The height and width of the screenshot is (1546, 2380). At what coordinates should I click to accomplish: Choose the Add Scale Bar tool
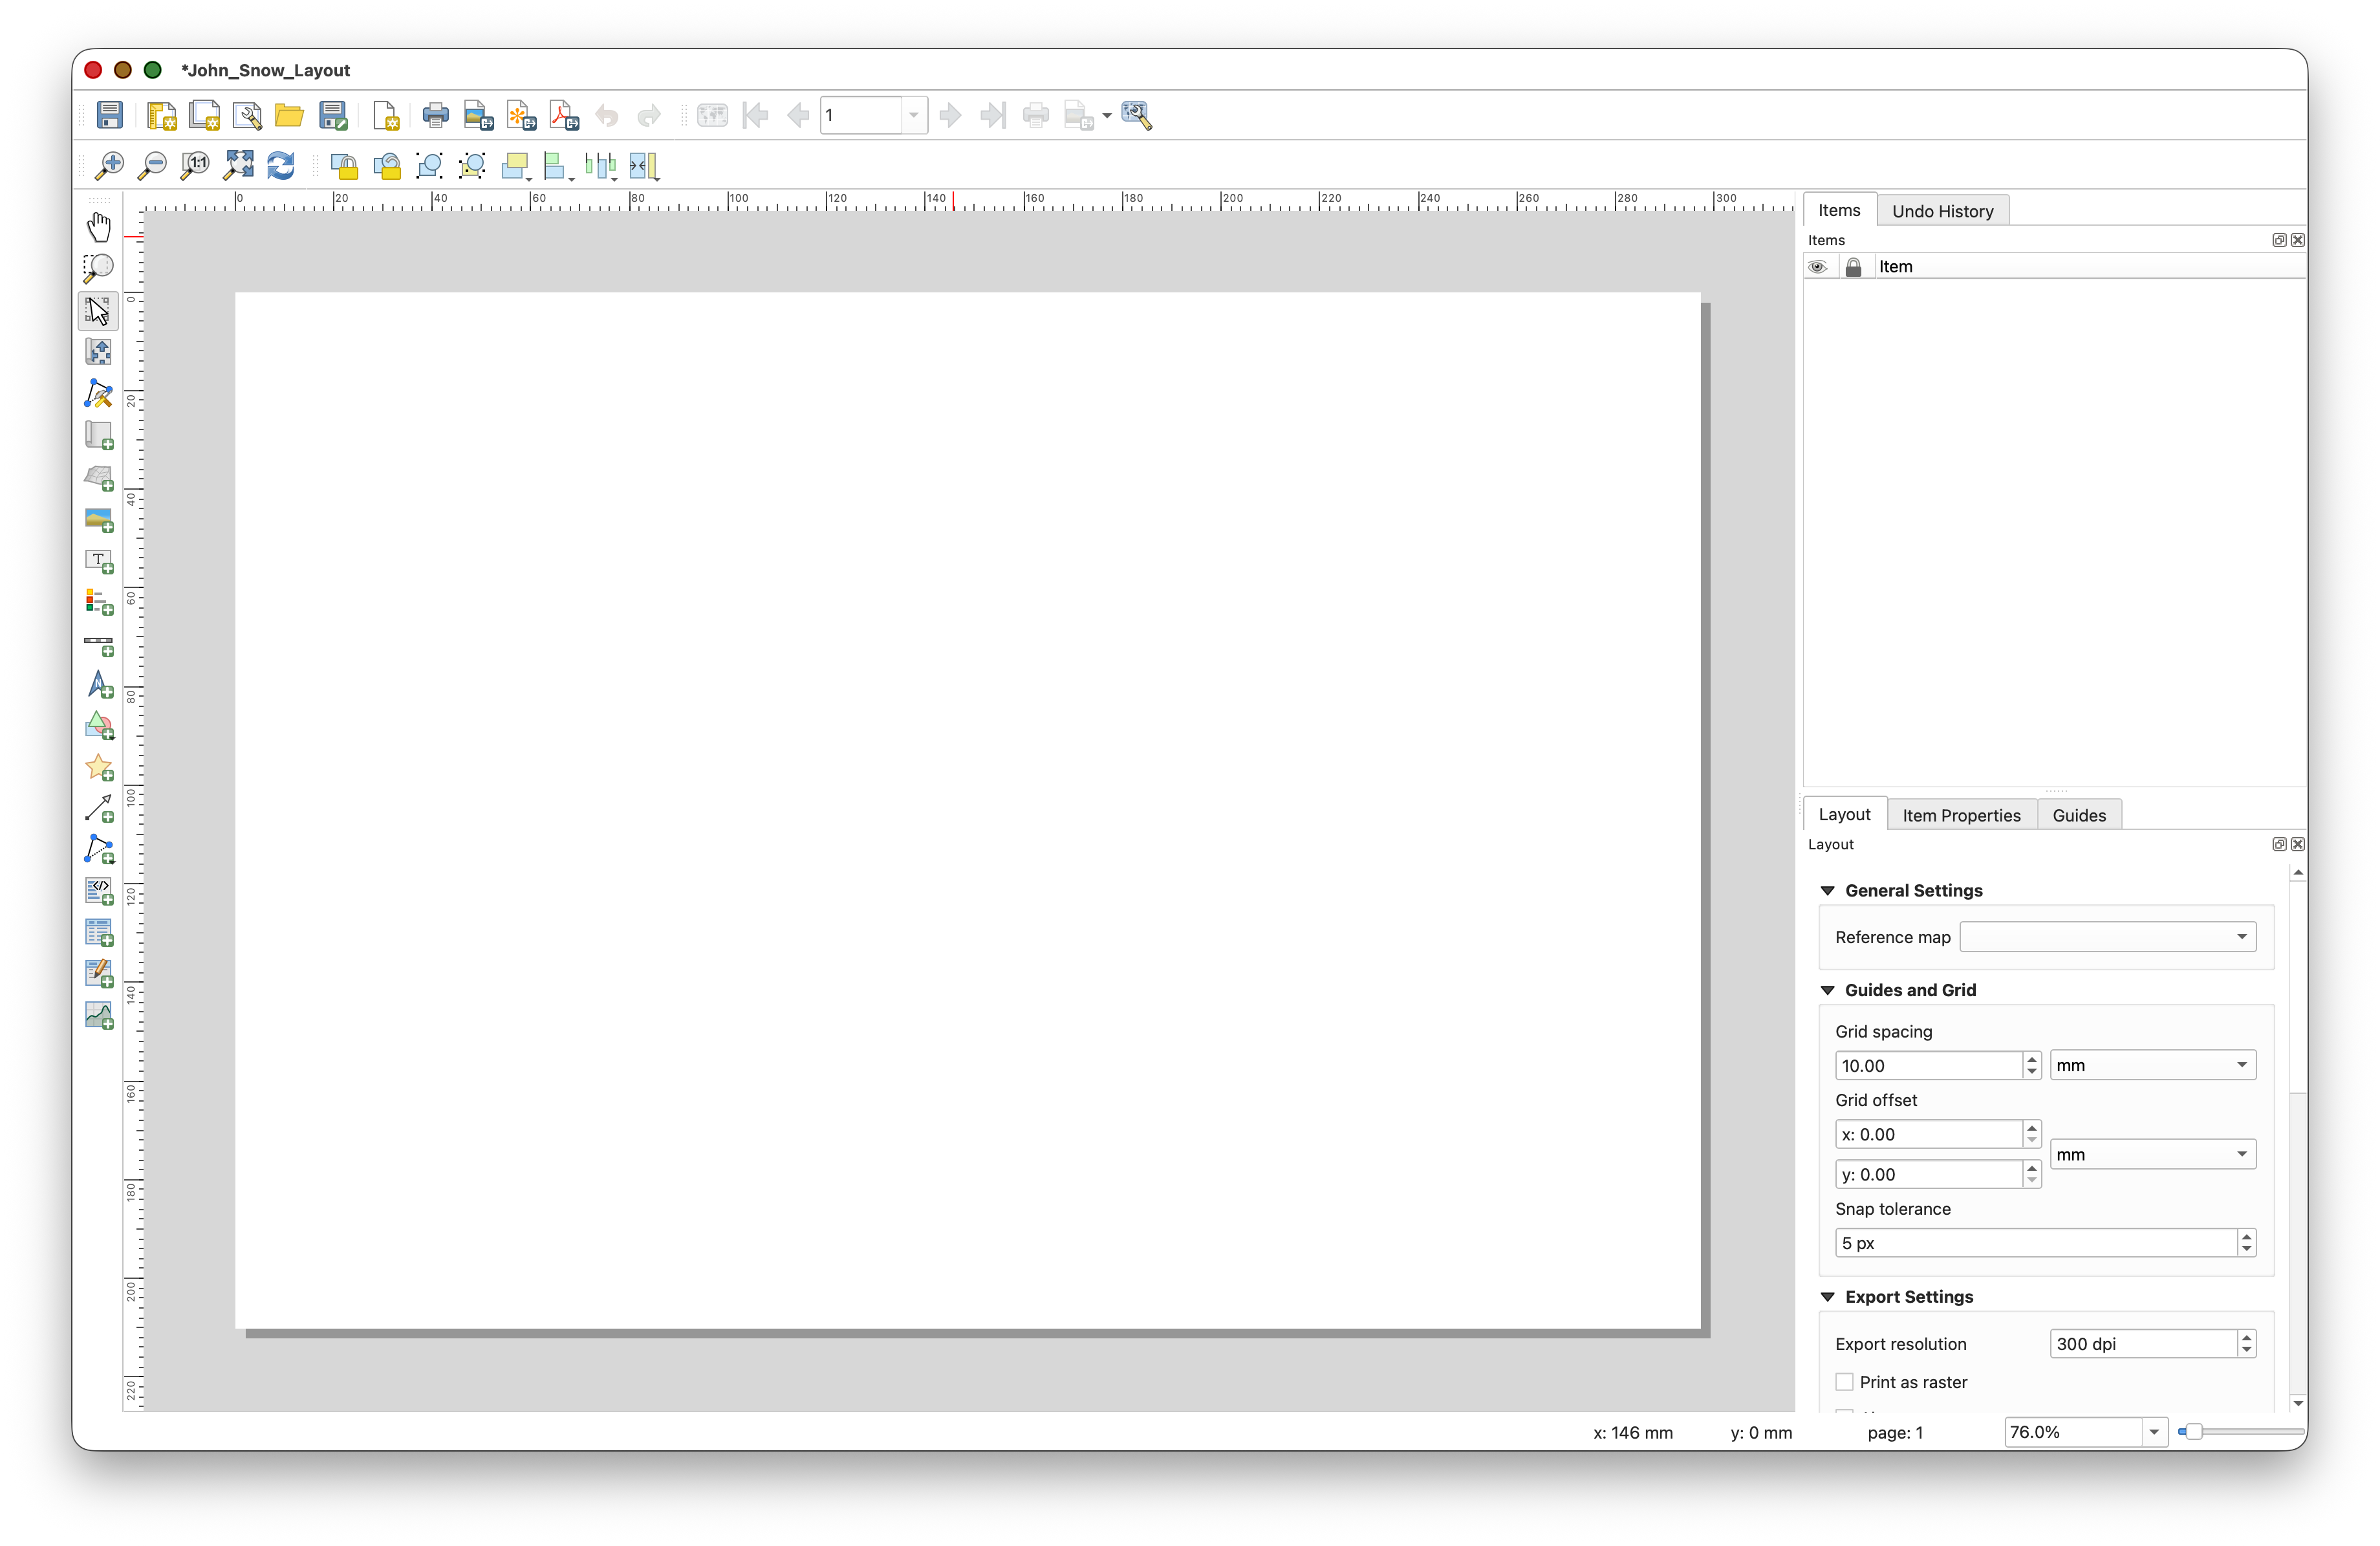(x=98, y=645)
